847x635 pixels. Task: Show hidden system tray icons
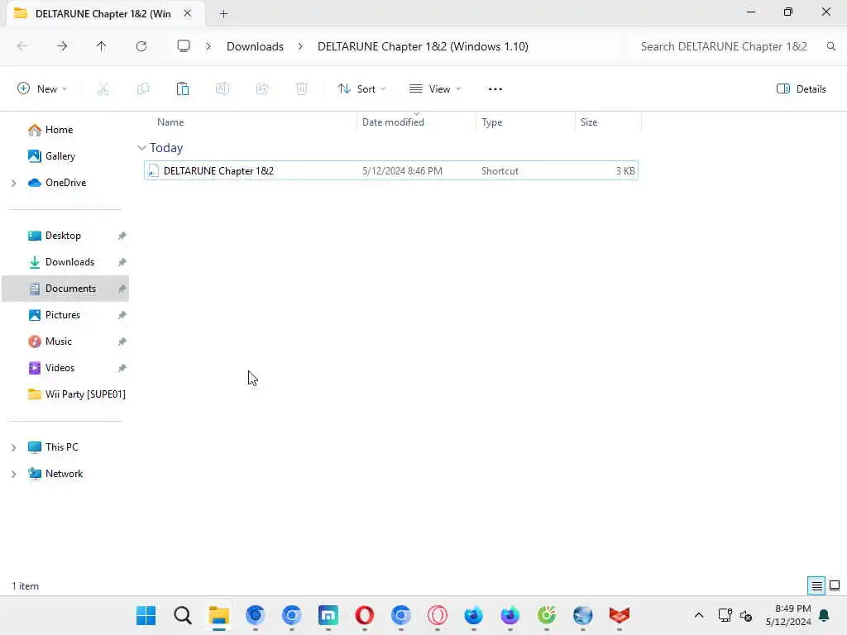[698, 615]
